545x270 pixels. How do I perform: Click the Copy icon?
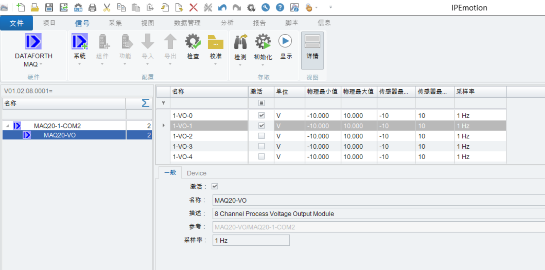point(121,7)
